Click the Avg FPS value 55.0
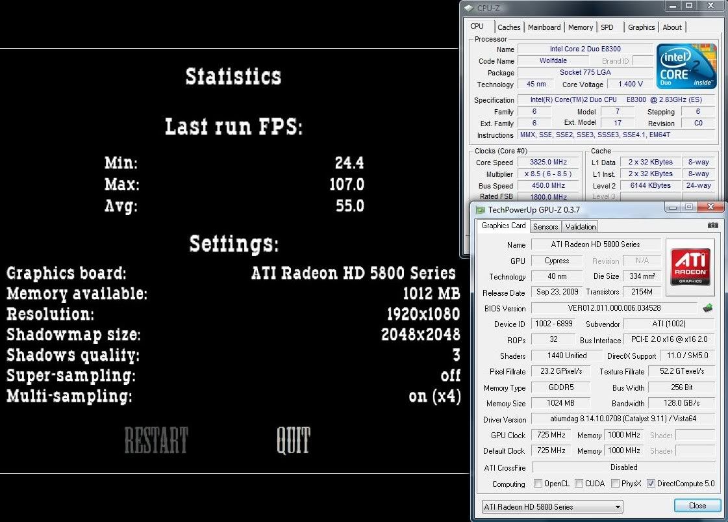728x522 pixels. tap(350, 206)
